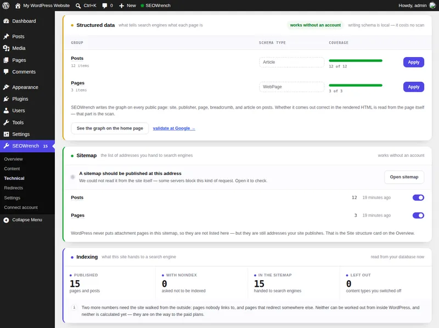Click the Dashboard gauge icon
Viewport: 439px width, 328px height.
[x=6, y=21]
